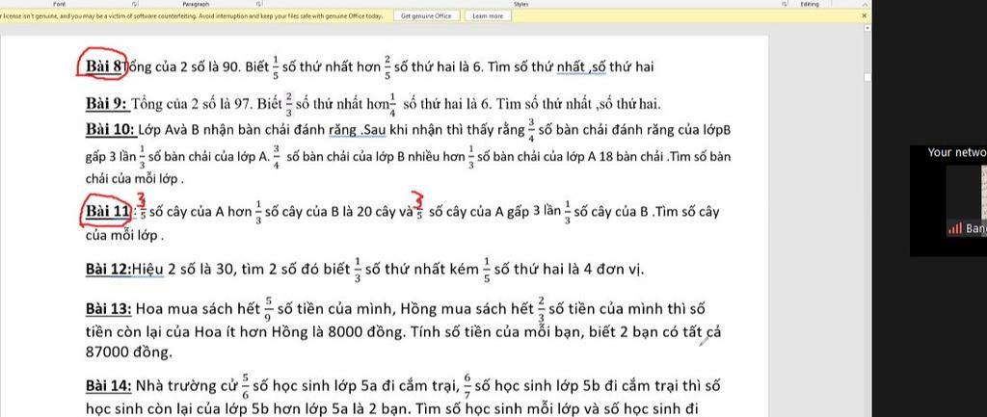Close the yellow license warning bar
987x417 pixels.
(x=864, y=15)
